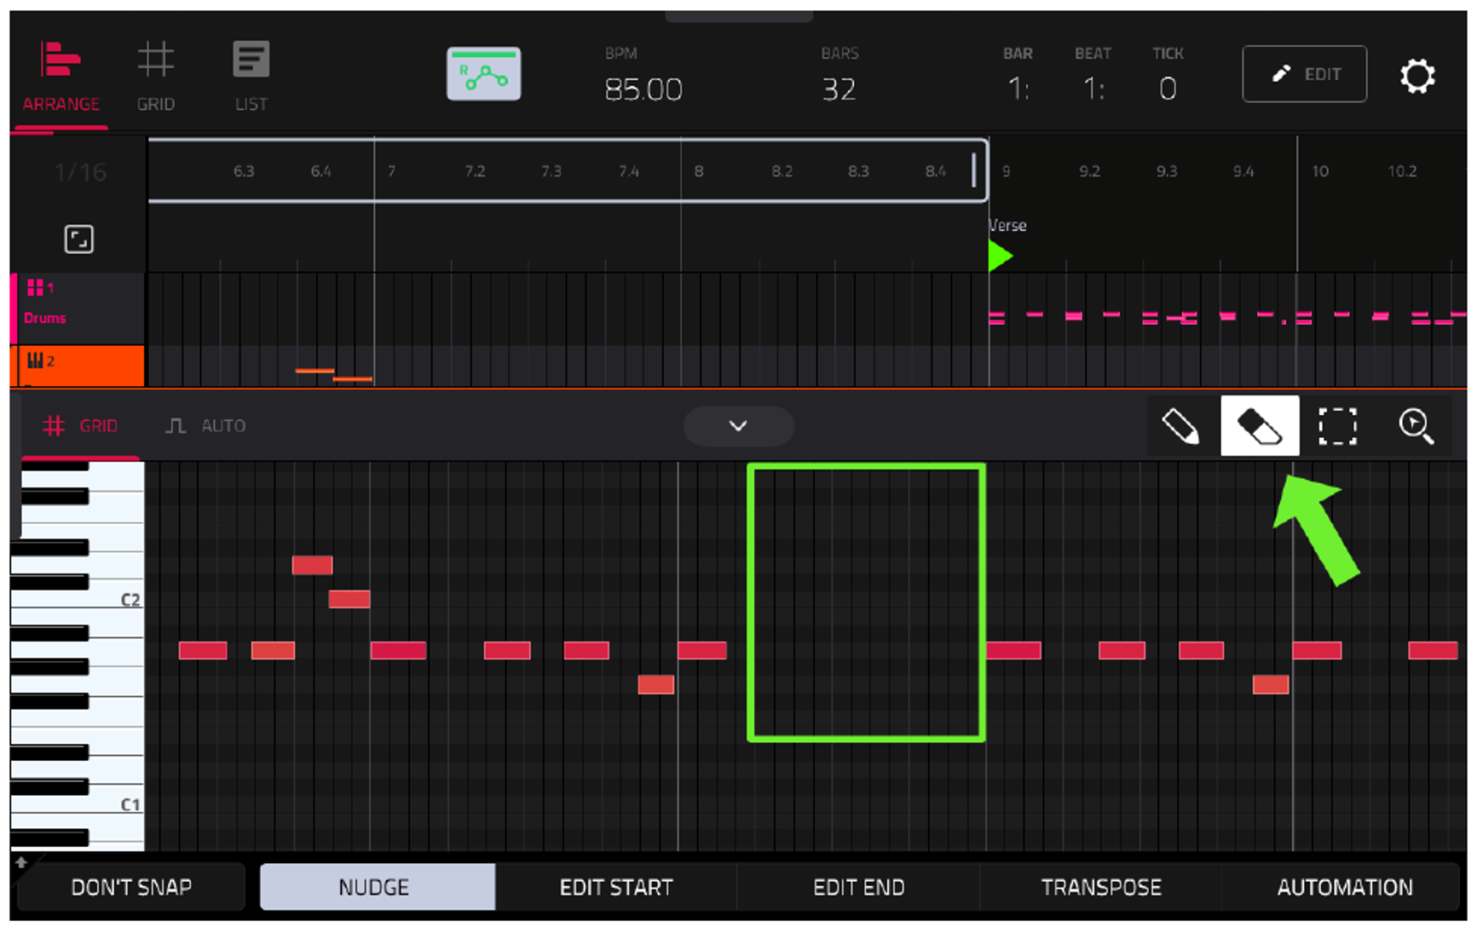Open the List view

point(251,77)
